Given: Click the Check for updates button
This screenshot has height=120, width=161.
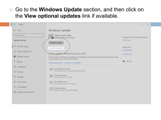Looking at the screenshot, I should 56,43.
